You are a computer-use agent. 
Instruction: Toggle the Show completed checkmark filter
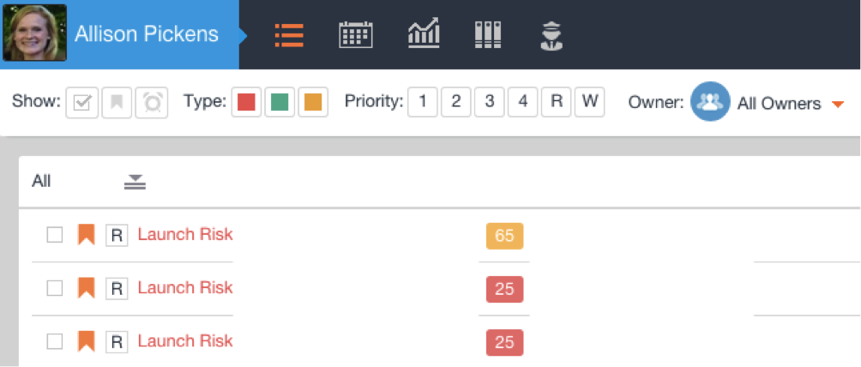[82, 103]
